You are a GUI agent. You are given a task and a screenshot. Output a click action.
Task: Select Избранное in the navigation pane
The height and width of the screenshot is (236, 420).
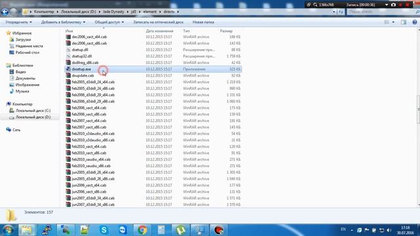22,33
